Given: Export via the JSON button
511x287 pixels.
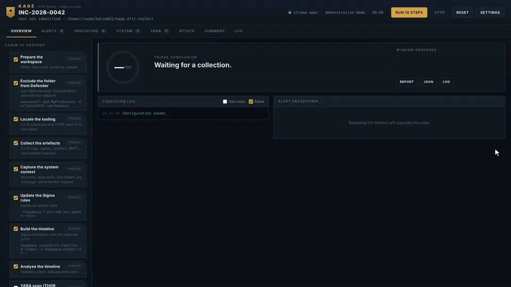Looking at the screenshot, I should (428, 82).
